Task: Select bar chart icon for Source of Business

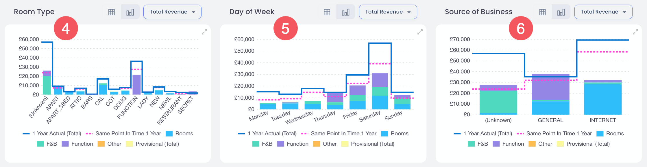Action: pyautogui.click(x=561, y=12)
